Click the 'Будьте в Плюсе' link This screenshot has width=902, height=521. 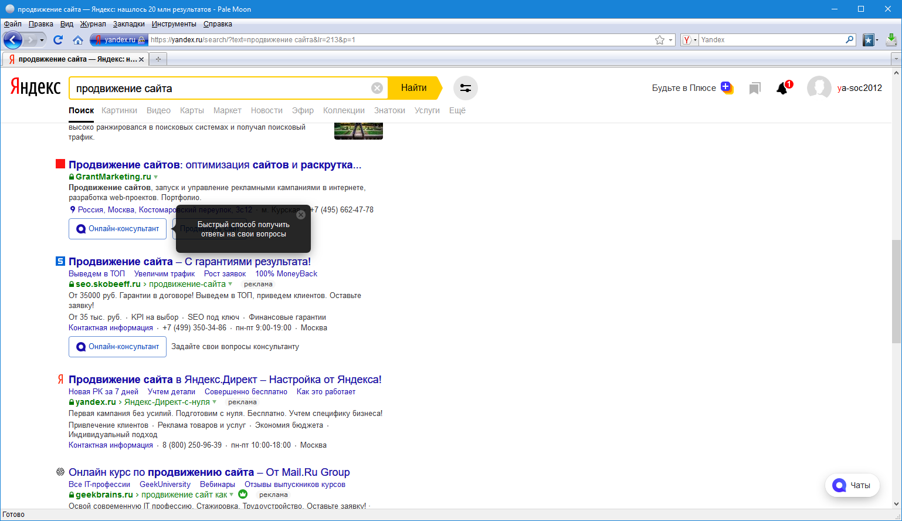click(x=684, y=88)
